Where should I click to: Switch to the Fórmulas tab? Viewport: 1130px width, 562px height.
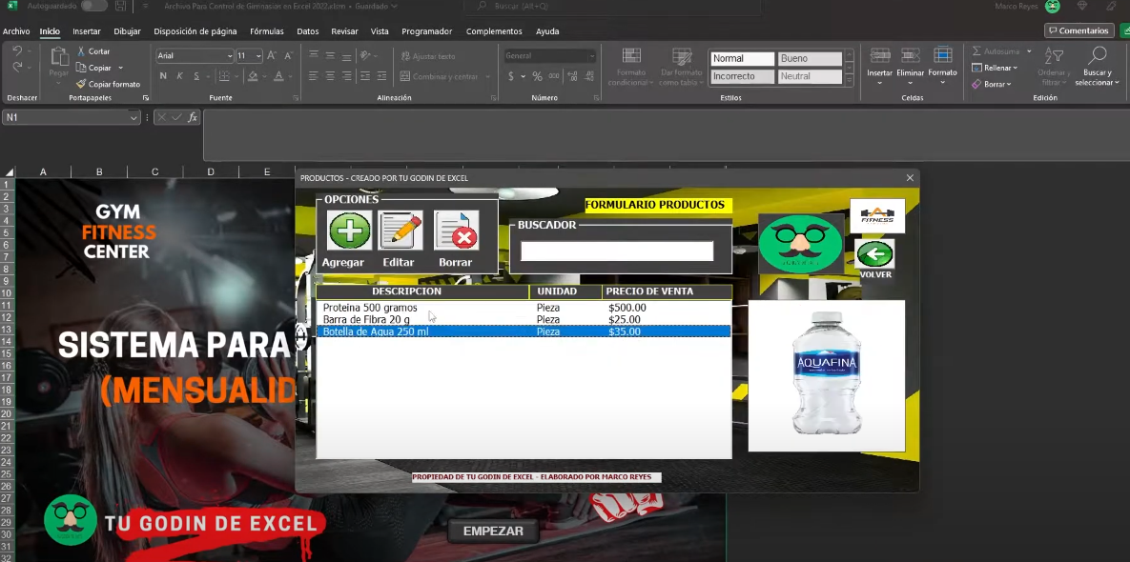pos(267,31)
